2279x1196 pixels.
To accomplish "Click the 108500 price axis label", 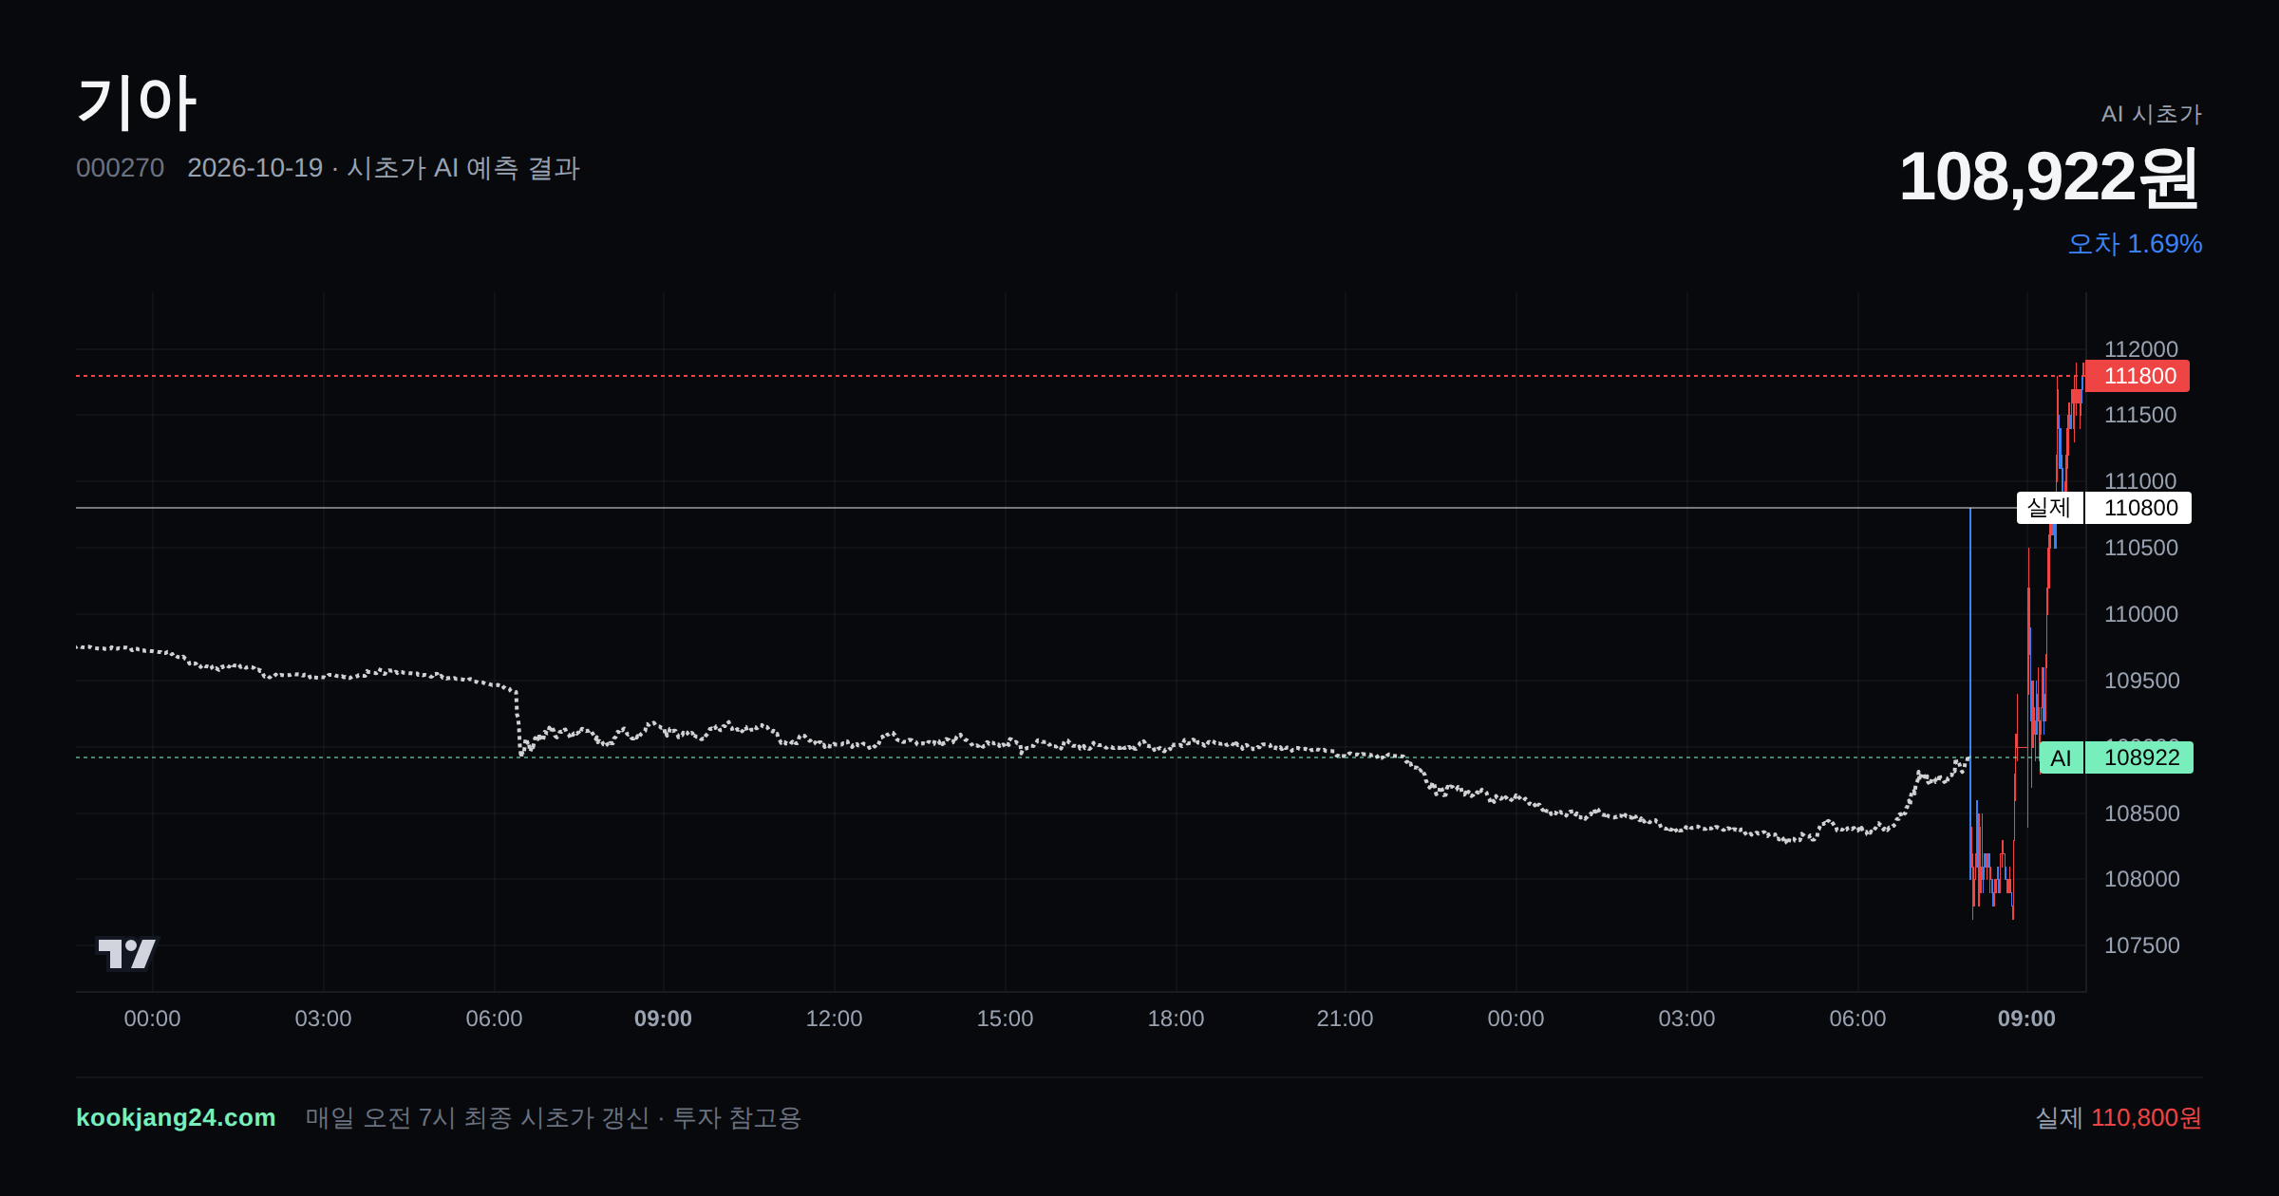I will (x=2142, y=813).
